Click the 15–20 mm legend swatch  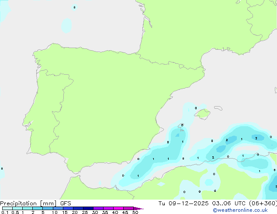click(x=68, y=208)
